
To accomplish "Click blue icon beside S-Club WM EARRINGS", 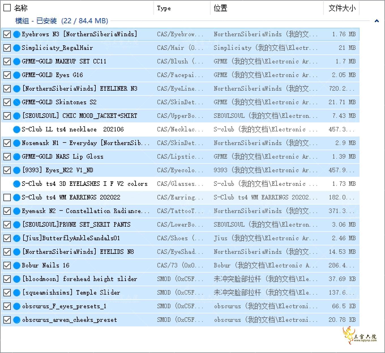I will click(17, 198).
